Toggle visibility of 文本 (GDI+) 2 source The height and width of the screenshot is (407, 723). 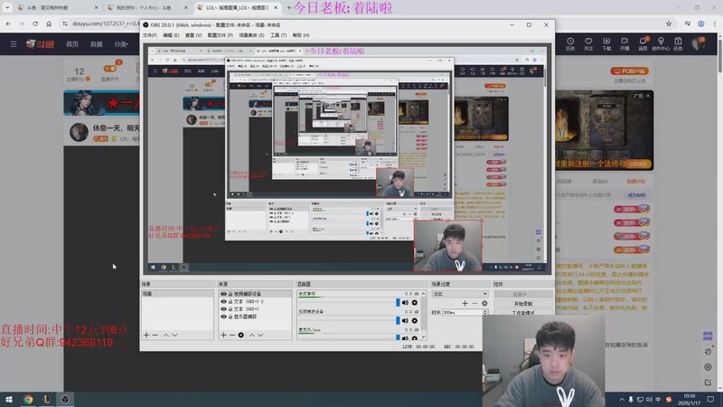tap(223, 301)
